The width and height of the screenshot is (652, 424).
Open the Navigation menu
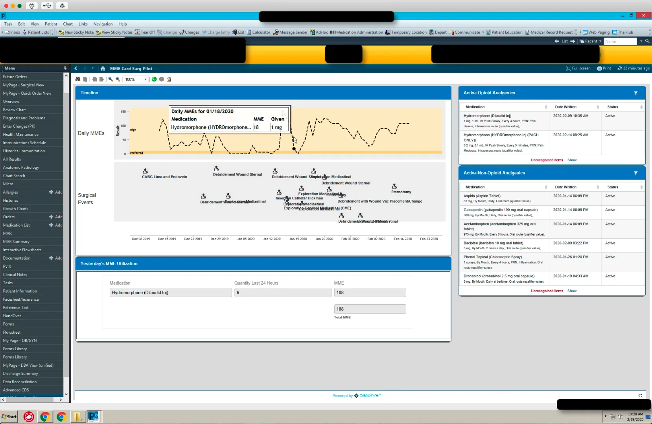[103, 24]
